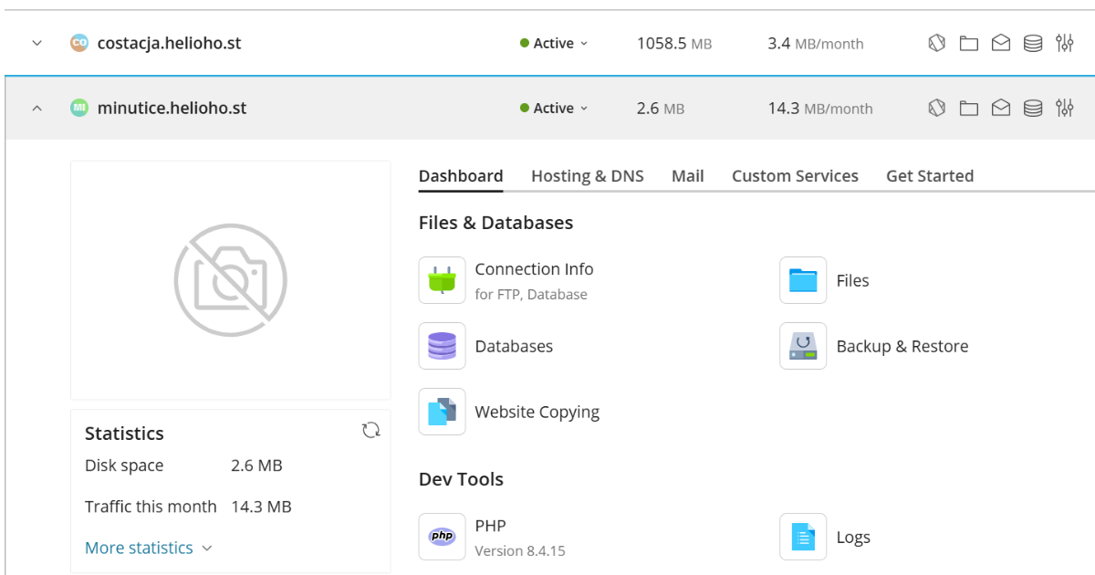The height and width of the screenshot is (575, 1095).
Task: Switch to the Hosting & DNS tab
Action: (587, 176)
